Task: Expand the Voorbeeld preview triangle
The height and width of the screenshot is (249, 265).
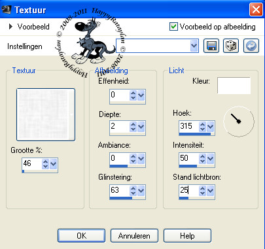Action: (x=10, y=27)
